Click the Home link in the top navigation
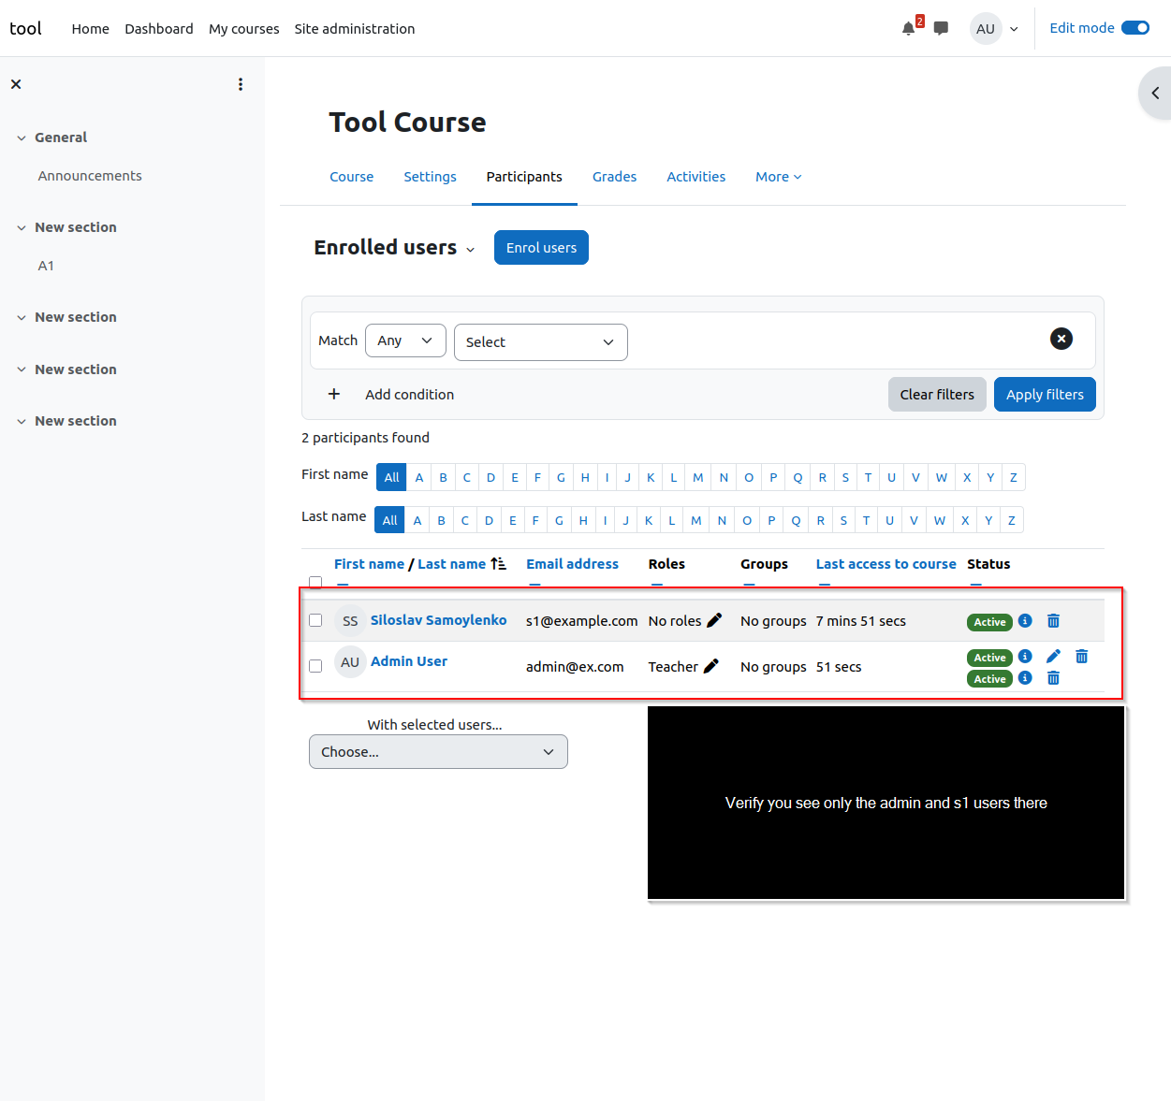 click(x=90, y=29)
